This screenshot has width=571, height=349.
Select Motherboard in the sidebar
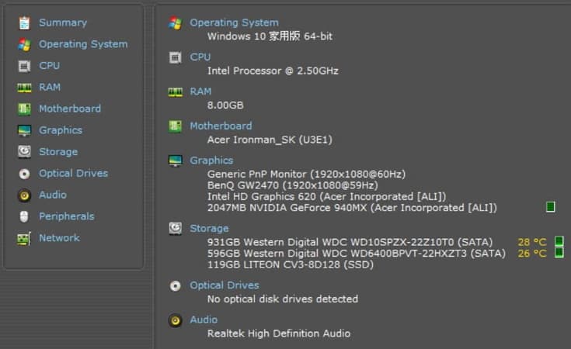(70, 109)
